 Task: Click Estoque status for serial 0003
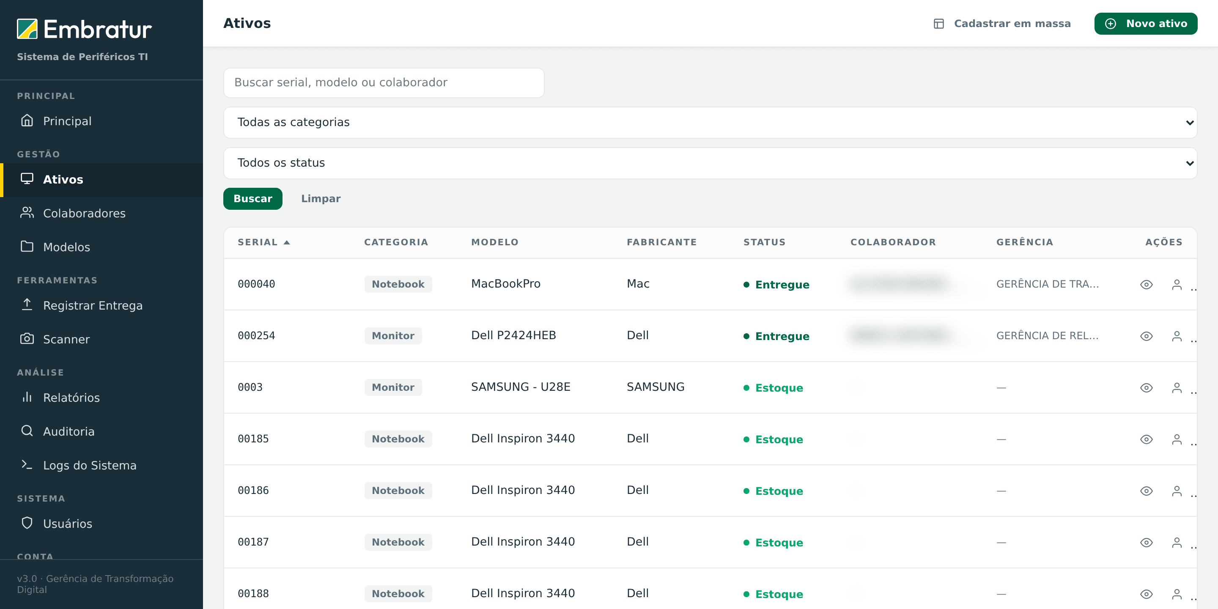point(773,388)
